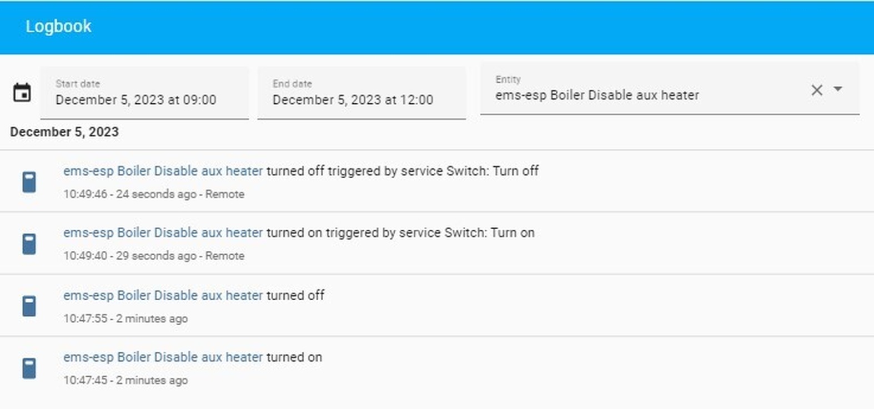The width and height of the screenshot is (874, 409).
Task: Open entity link in turned off by service entry
Action: pyautogui.click(x=163, y=171)
